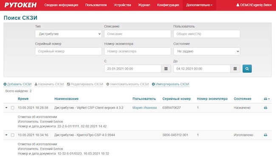Click the found count number 2
Image resolution: width=276 pixels, height=165 pixels.
(31, 91)
